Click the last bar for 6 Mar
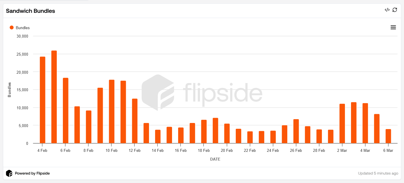 coord(388,136)
